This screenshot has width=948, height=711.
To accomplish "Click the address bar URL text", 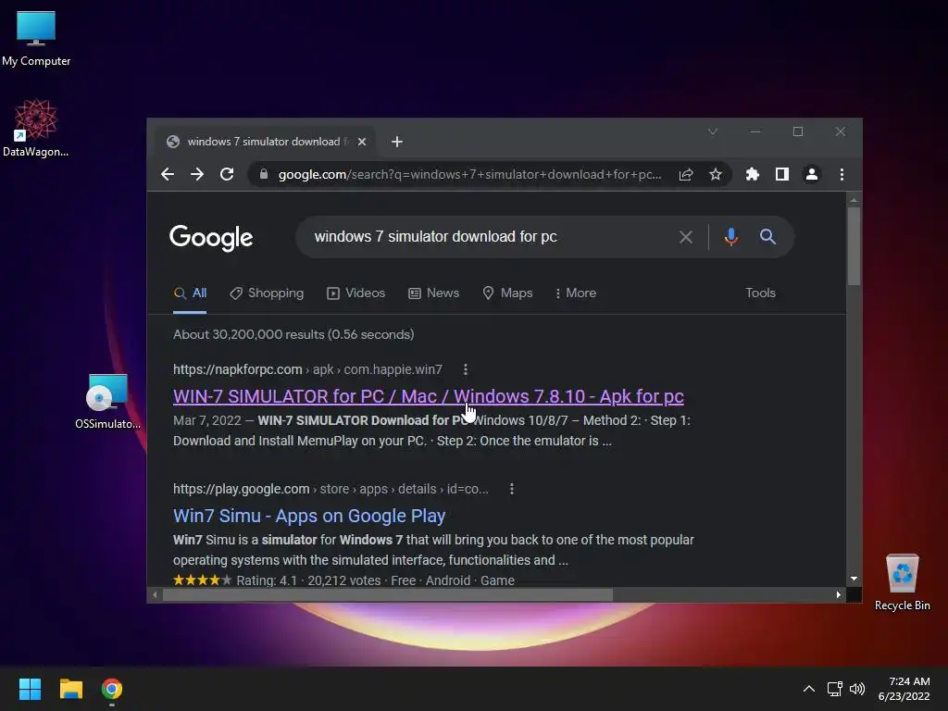I will [469, 175].
